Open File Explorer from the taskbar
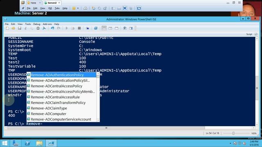Screen dimensions: 262x147 coord(39,143)
